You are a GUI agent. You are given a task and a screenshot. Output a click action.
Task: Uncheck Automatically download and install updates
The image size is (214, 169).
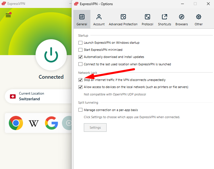pyautogui.click(x=80, y=57)
